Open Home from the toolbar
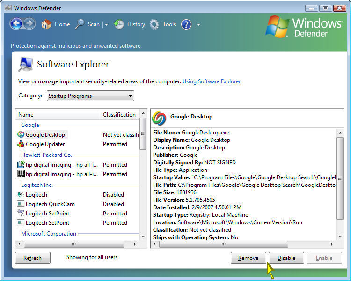This screenshot has height=281, width=351. click(x=62, y=24)
